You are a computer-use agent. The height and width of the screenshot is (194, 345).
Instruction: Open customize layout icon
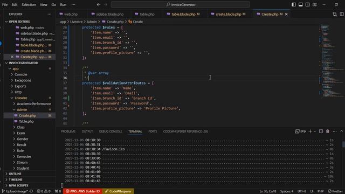click(315, 5)
